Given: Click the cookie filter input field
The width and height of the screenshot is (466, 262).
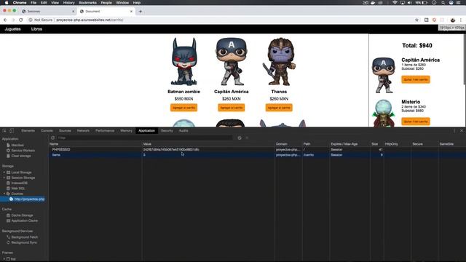Looking at the screenshot, I should pos(144,138).
